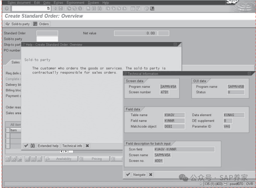Click the Cancel circle-X icon in toolbar
Image resolution: width=256 pixels, height=188 pixels.
(x=80, y=8)
